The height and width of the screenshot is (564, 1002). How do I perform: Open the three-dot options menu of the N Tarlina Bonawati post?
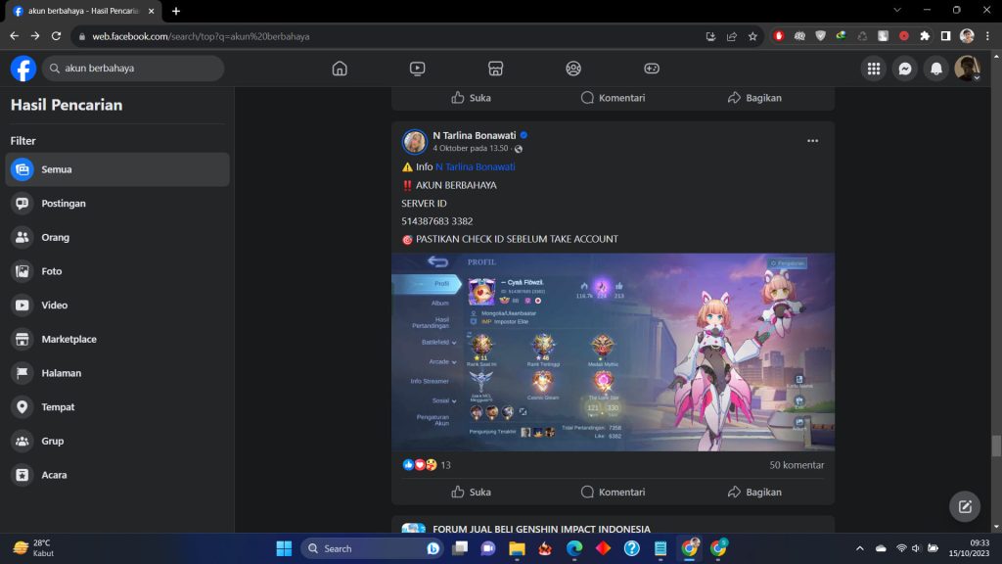pyautogui.click(x=812, y=141)
